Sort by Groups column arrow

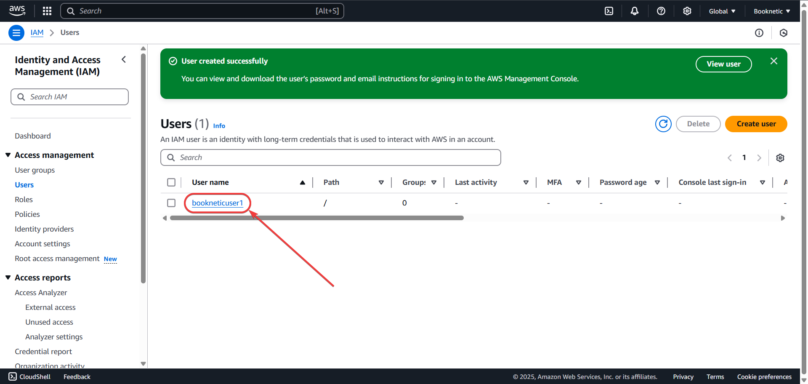coord(434,182)
